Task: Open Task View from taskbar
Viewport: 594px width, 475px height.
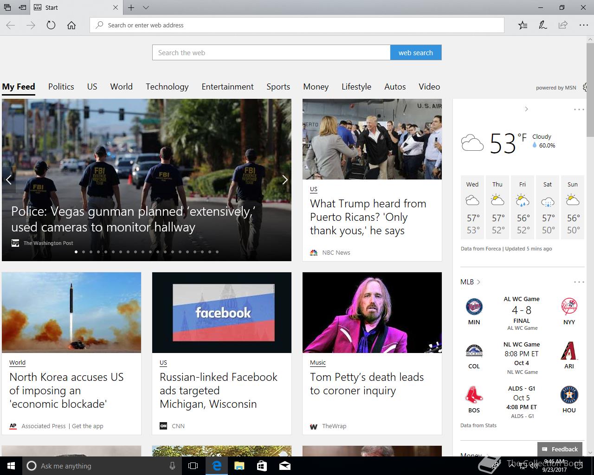Action: [x=193, y=466]
